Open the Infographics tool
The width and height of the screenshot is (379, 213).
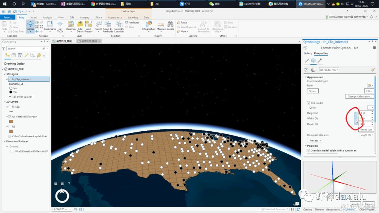148,25
